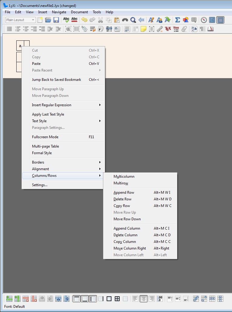Click the Navigate back arrow icon

pyautogui.click(x=141, y=20)
